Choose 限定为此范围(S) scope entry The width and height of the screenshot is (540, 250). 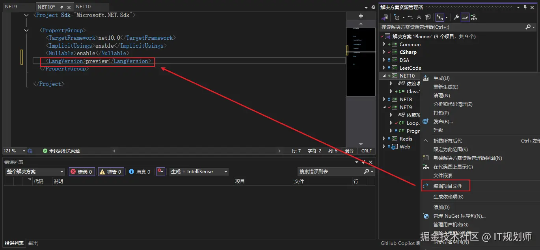(451, 150)
